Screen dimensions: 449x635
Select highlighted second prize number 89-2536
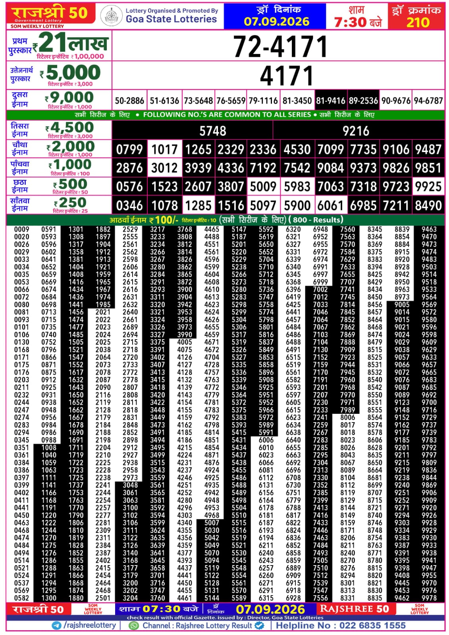[363, 101]
